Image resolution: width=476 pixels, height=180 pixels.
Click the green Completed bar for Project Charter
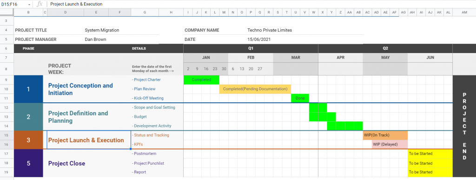pos(202,80)
